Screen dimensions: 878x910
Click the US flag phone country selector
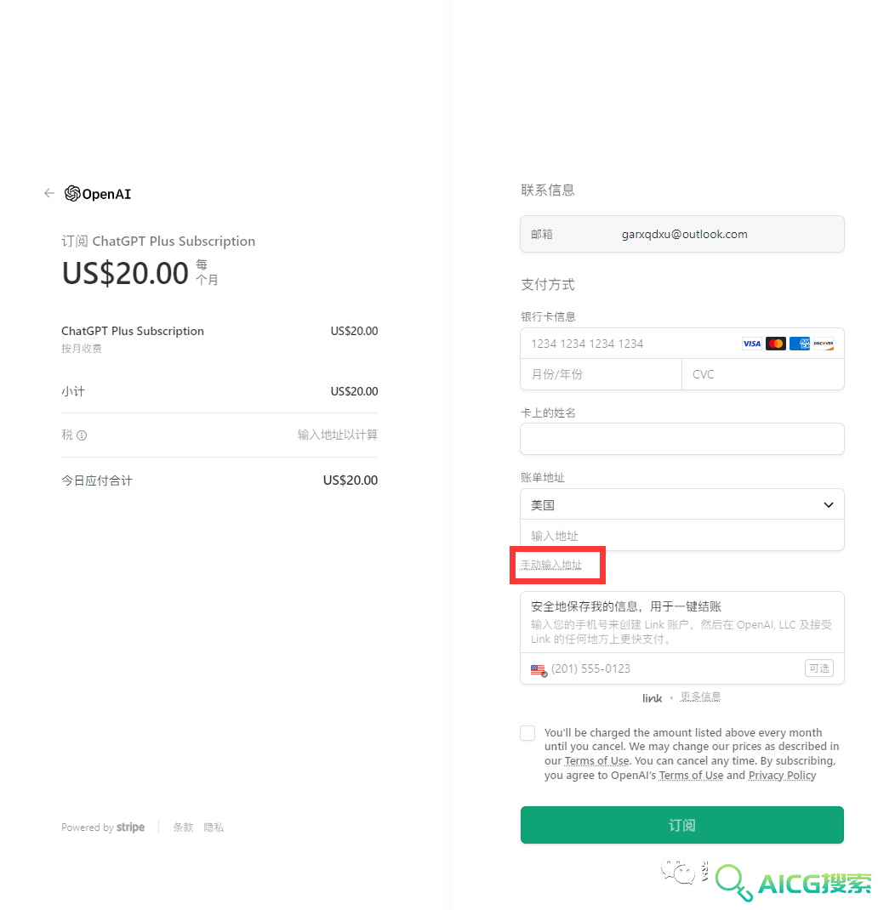539,669
